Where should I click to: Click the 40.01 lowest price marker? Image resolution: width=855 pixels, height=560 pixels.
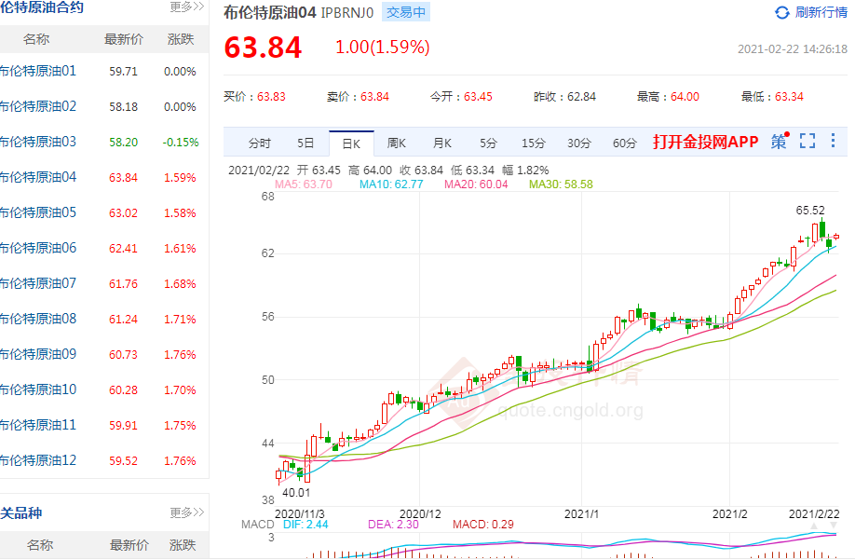tap(296, 493)
